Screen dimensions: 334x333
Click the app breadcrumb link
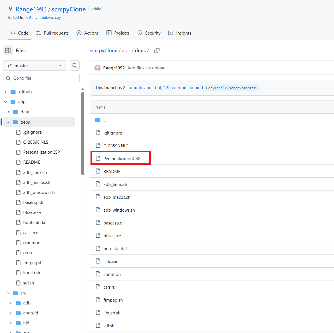126,51
